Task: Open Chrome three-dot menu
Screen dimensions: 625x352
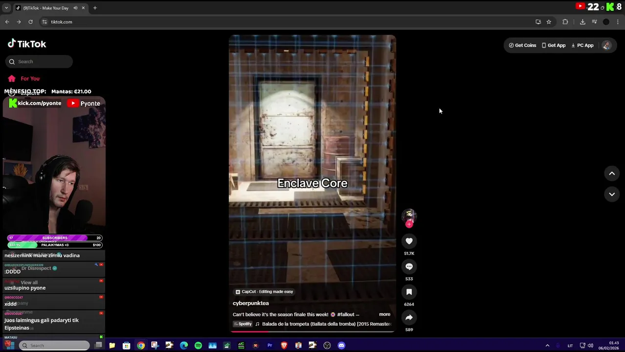Action: tap(618, 22)
